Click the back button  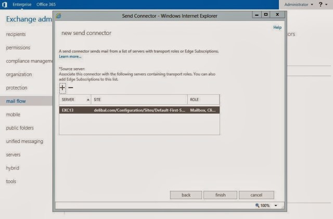coord(186,195)
